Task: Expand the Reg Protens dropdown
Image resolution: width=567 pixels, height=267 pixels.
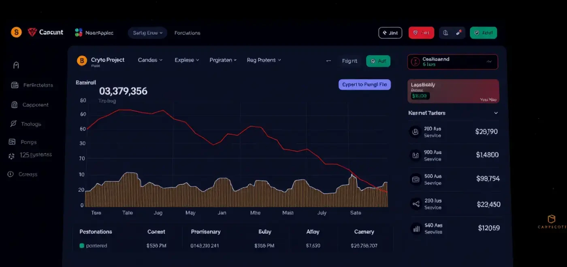Action: tap(264, 60)
